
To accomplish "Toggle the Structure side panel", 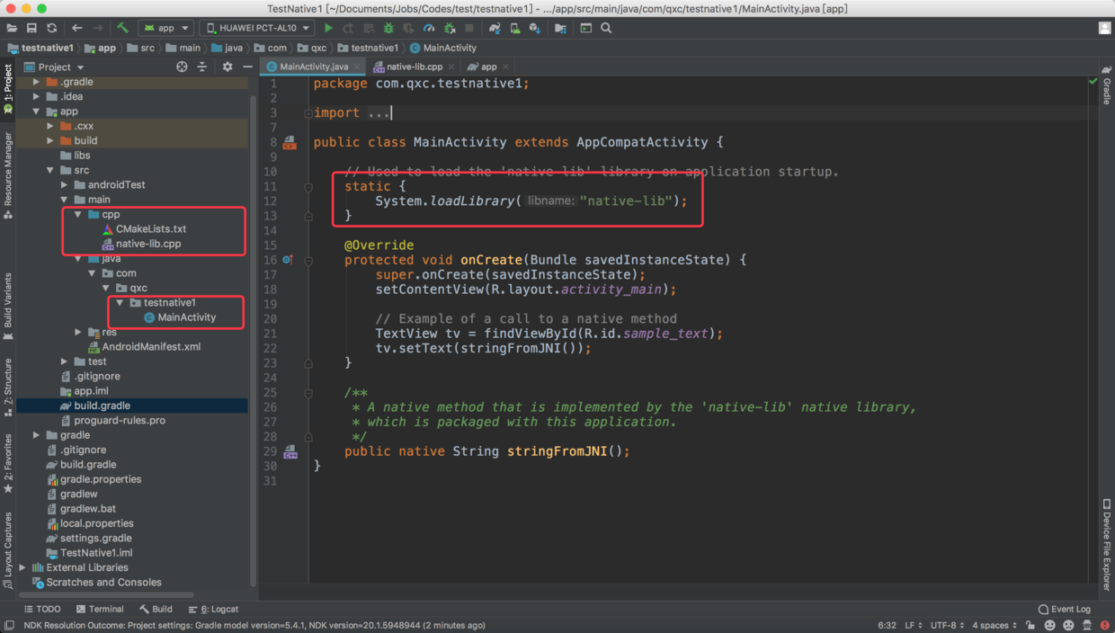I will pos(8,387).
